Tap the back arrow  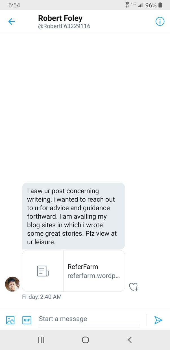click(x=12, y=22)
